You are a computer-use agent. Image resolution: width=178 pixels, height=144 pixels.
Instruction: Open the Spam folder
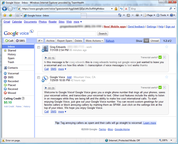click(x=11, y=58)
